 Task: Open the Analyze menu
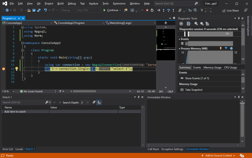point(94,3)
